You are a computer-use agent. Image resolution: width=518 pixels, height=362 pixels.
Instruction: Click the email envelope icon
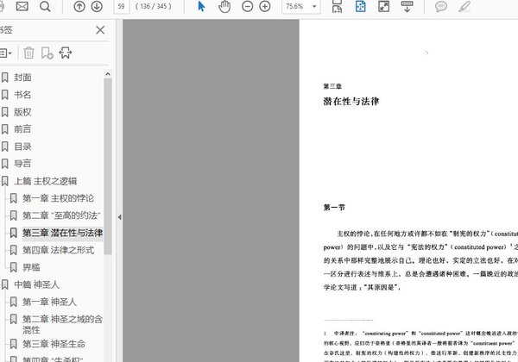coord(22,7)
